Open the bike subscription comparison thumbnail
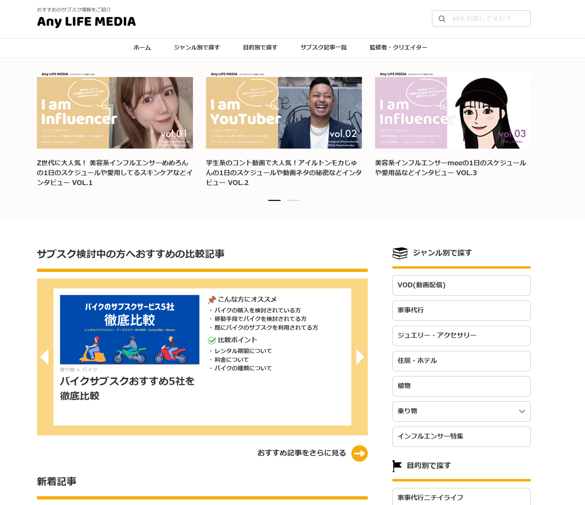This screenshot has height=505, width=585. 129,329
